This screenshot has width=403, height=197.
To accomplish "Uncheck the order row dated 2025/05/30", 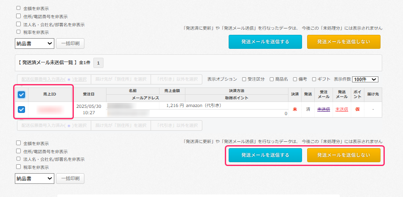I will coord(22,110).
